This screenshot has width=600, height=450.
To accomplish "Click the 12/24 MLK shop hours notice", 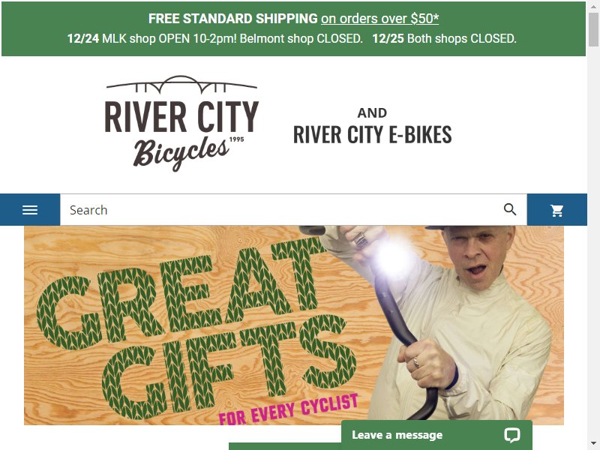I will [x=214, y=39].
